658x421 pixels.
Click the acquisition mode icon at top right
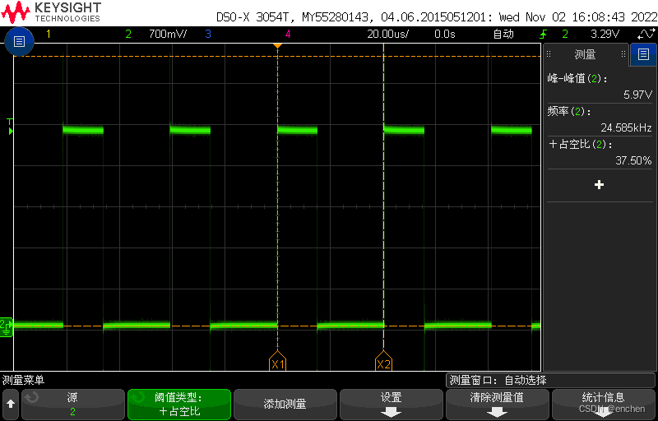[x=646, y=34]
